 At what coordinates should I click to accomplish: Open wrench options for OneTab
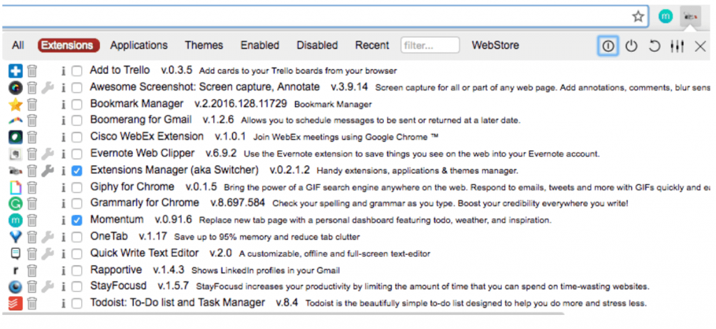(x=48, y=237)
